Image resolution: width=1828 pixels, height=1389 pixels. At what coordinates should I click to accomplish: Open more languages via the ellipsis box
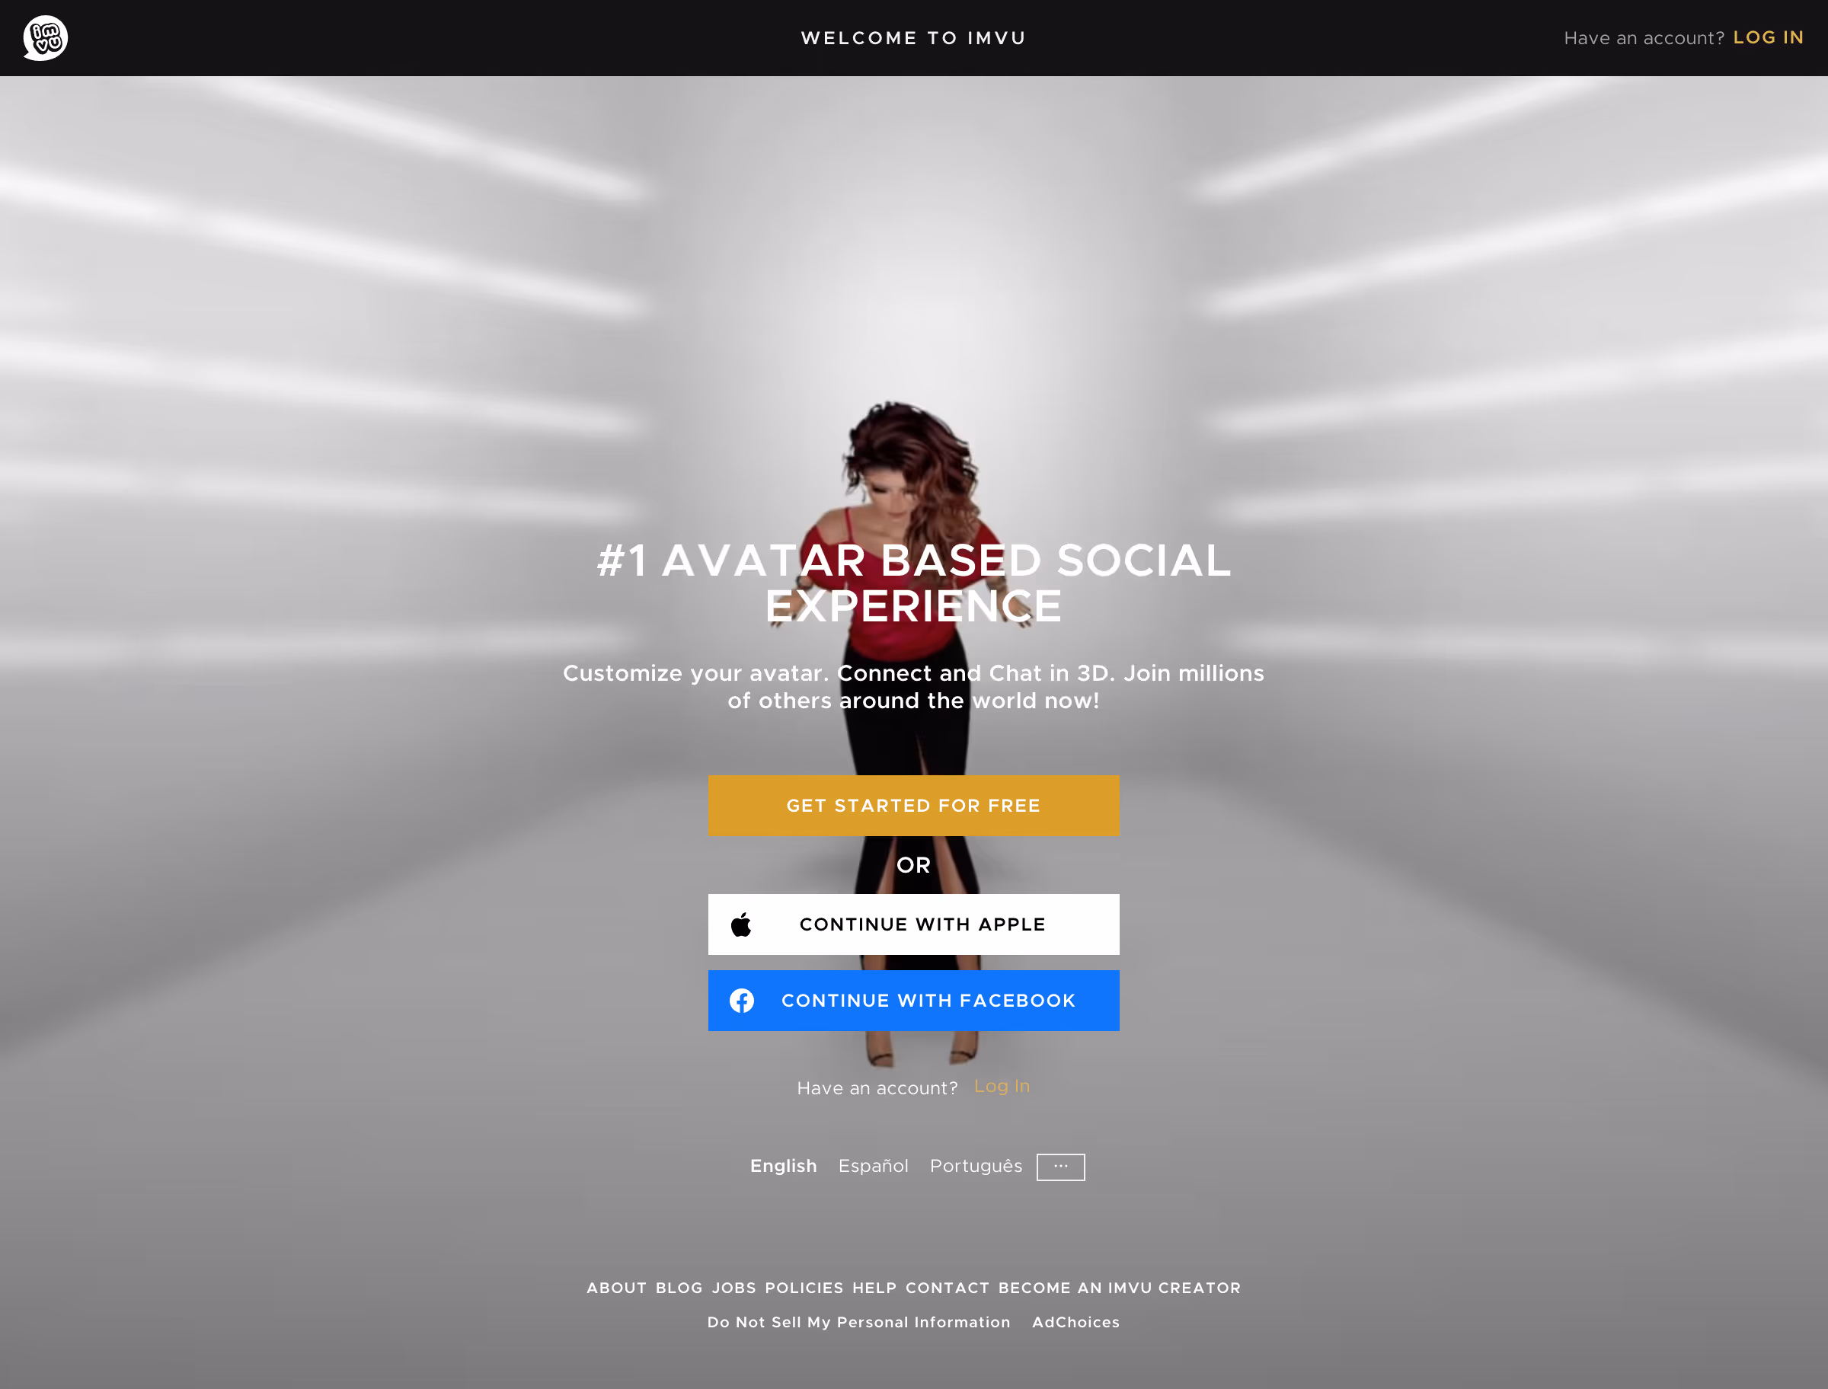coord(1061,1167)
